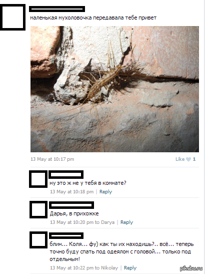The height and width of the screenshot is (274, 205).
Task: Open avatar beside "Дарья, в прихожке" comment
Action: click(38, 209)
